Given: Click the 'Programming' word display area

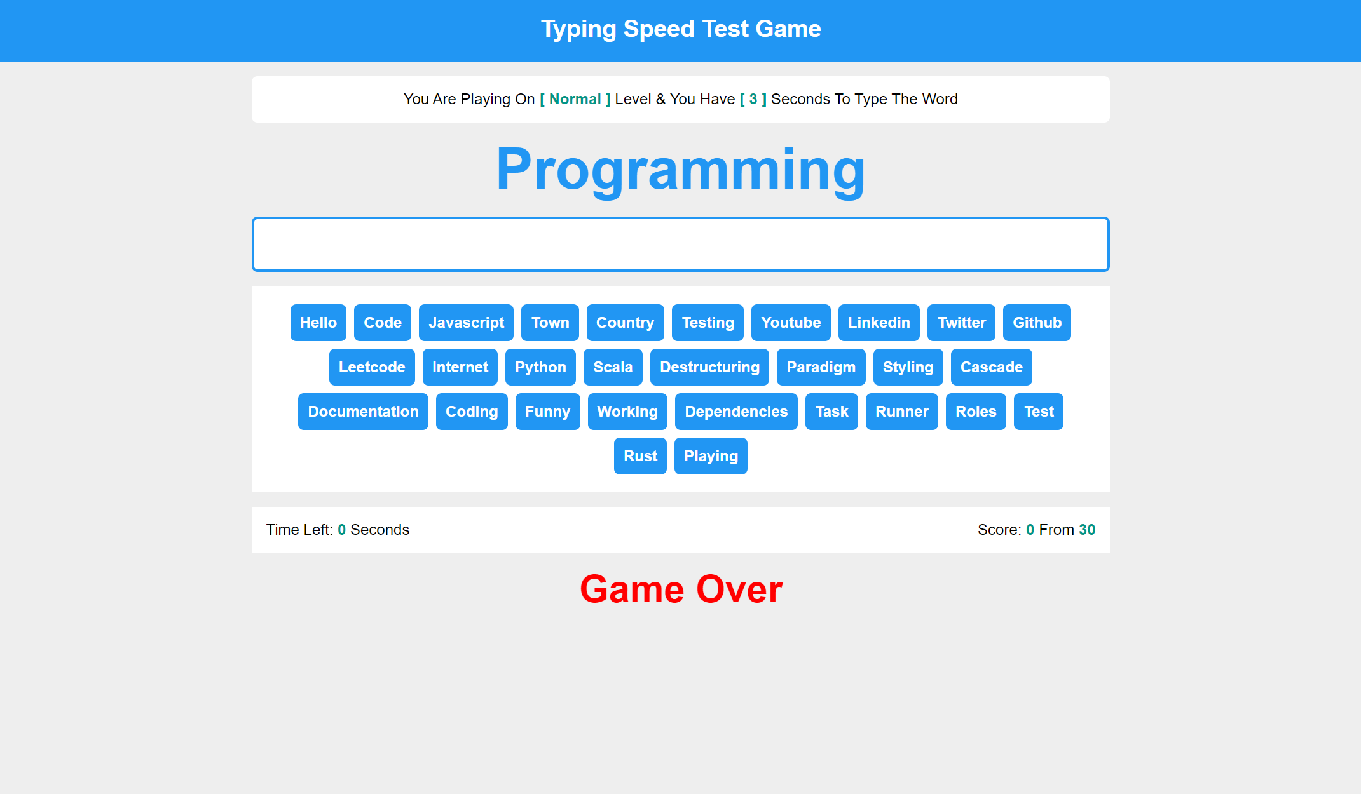Looking at the screenshot, I should [x=681, y=168].
